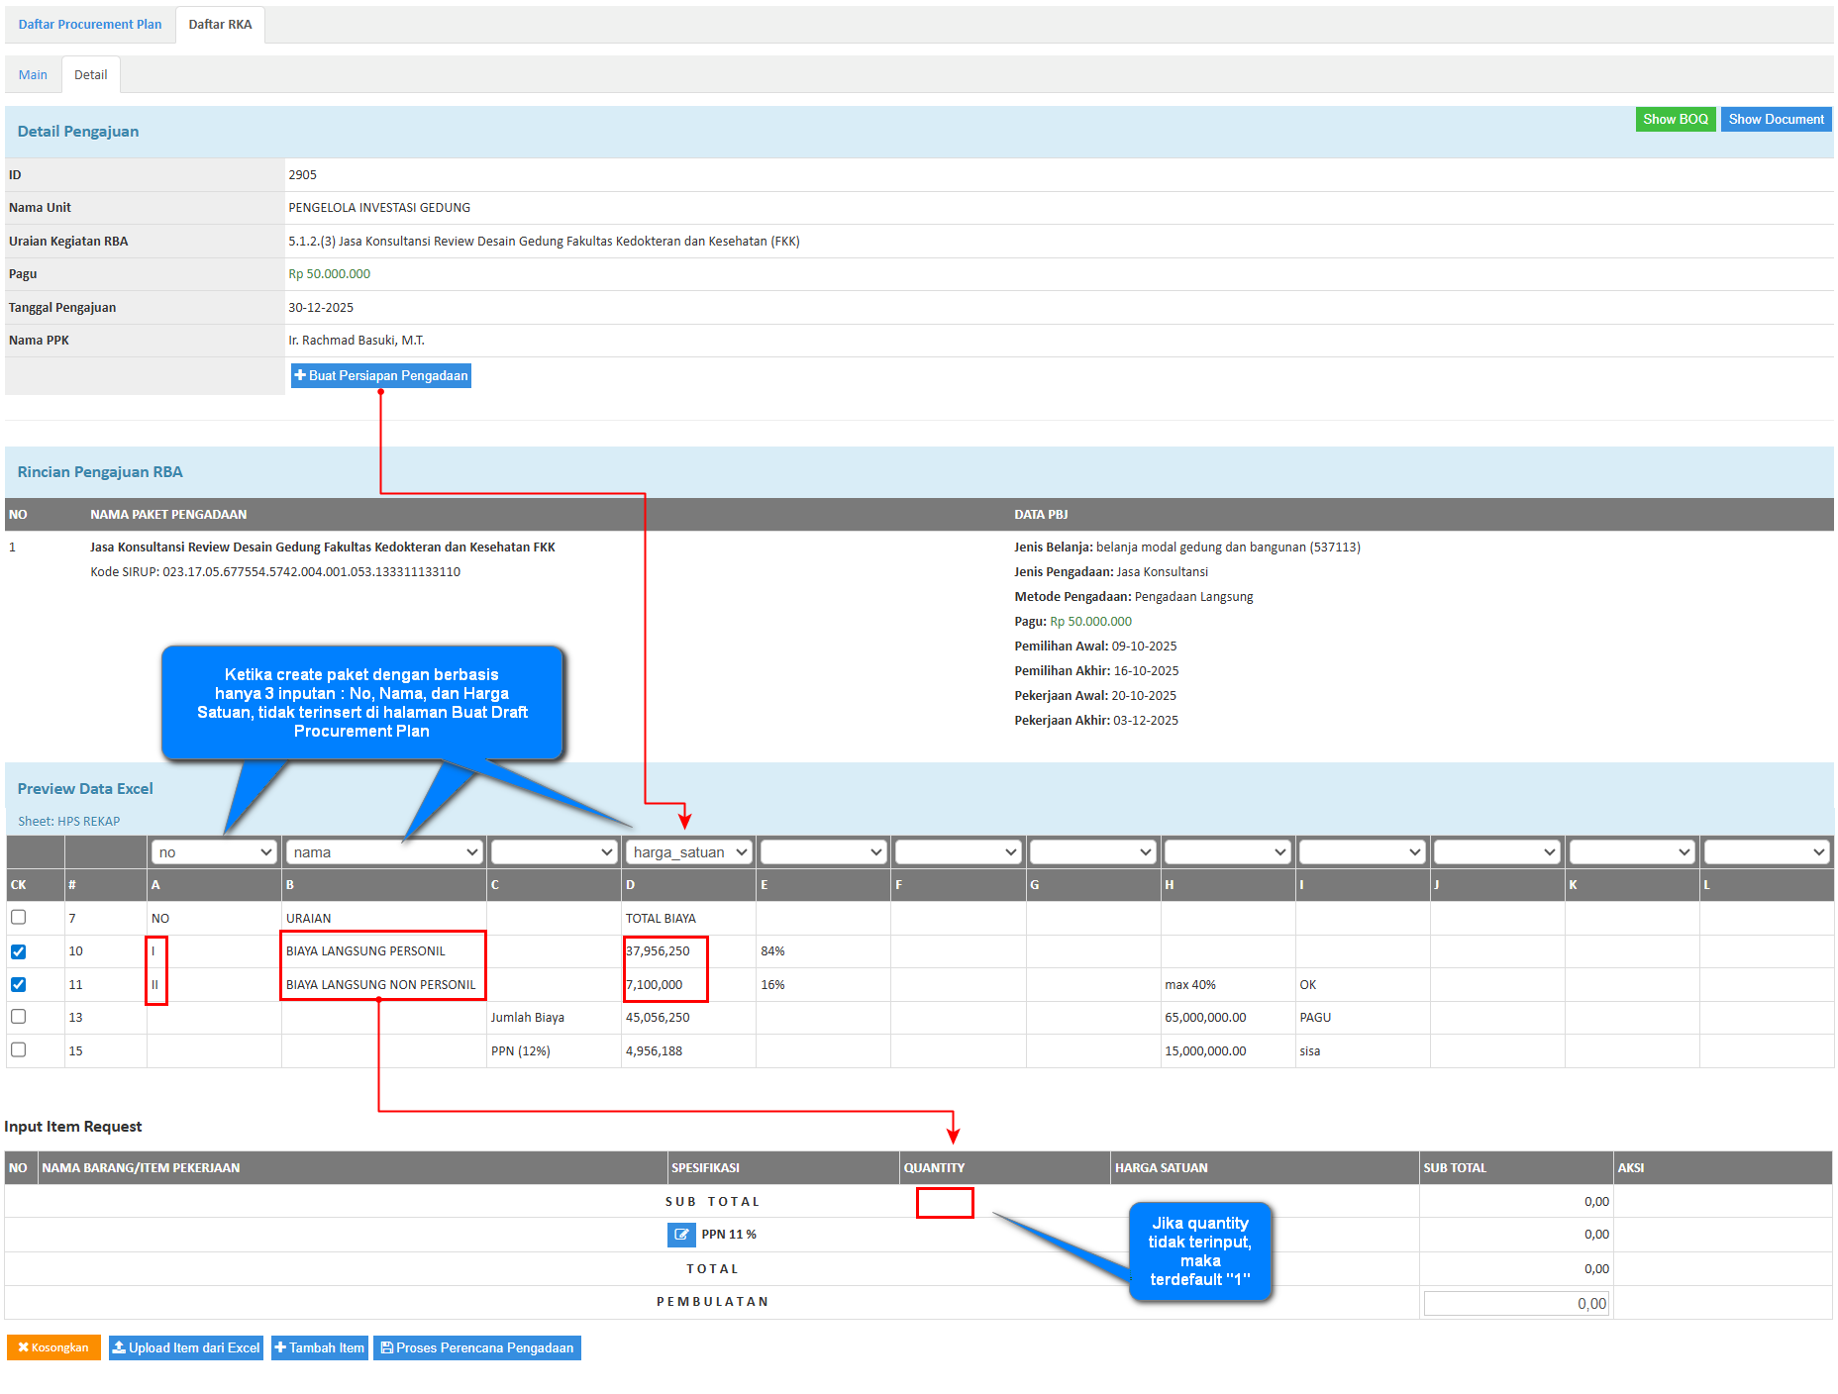The width and height of the screenshot is (1838, 1394).
Task: Uncheck the row 10 checkbox
Action: point(19,951)
